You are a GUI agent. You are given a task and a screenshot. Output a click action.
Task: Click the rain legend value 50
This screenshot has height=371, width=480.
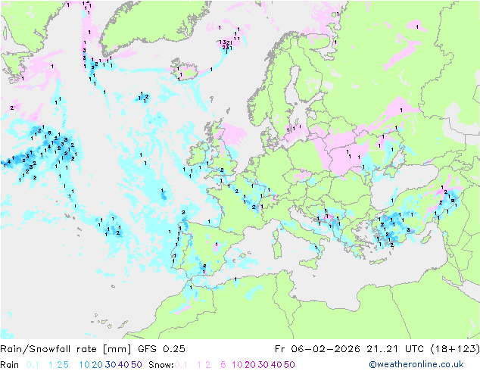click(136, 365)
